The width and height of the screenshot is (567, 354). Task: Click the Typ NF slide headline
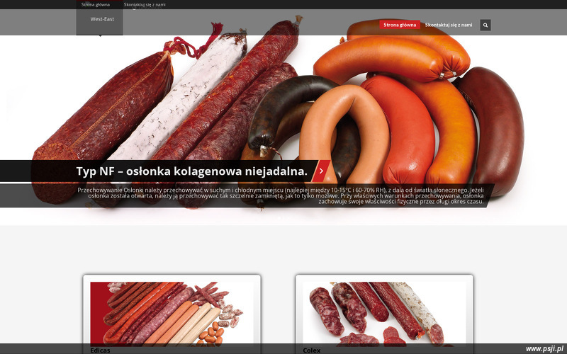191,171
